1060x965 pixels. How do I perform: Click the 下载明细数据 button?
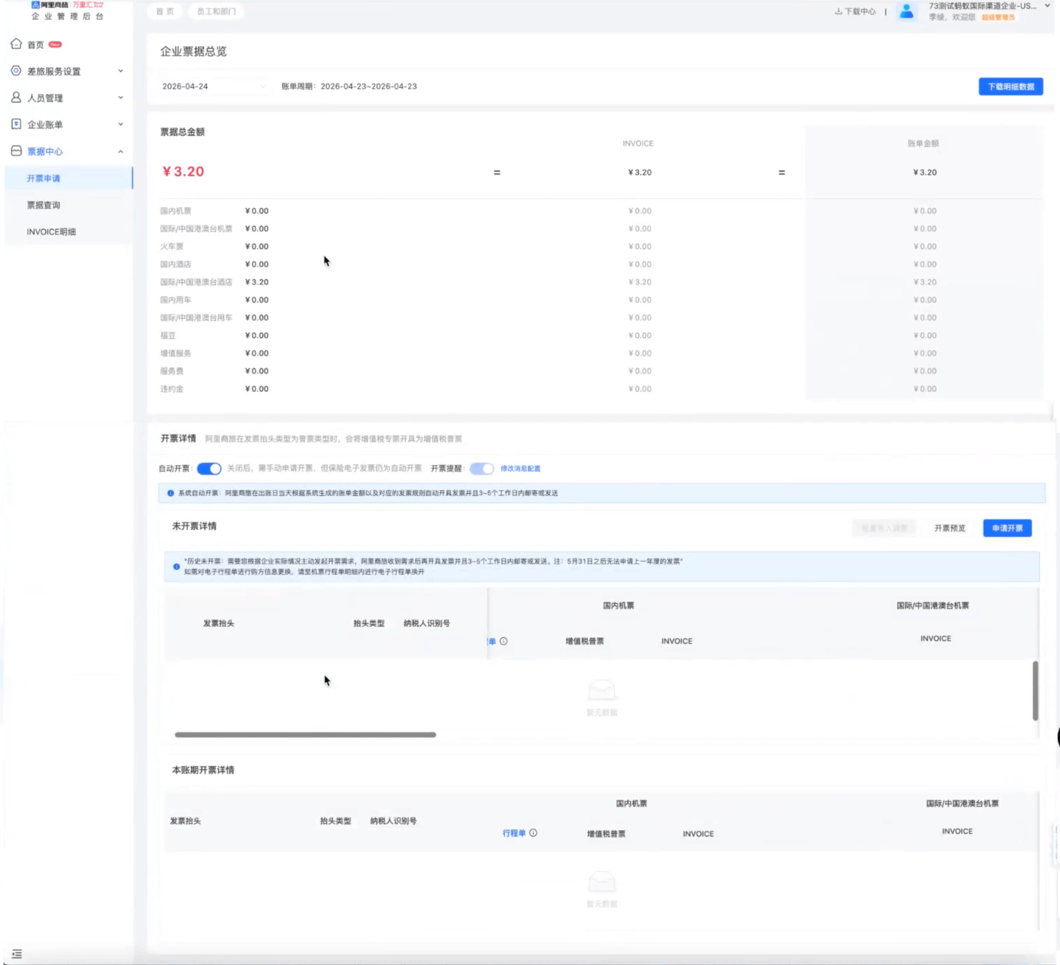pyautogui.click(x=1011, y=87)
